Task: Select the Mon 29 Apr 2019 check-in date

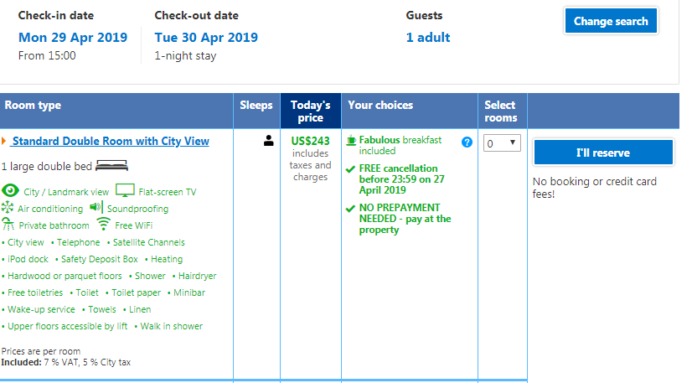Action: 73,38
